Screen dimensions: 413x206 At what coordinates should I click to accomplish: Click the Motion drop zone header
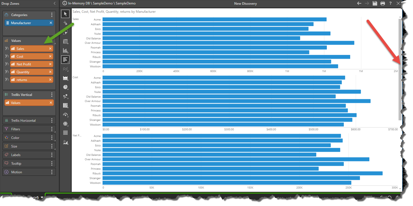point(29,172)
